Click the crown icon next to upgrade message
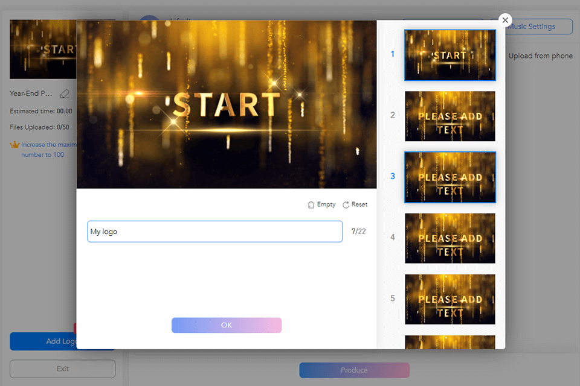Viewport: 580px width, 386px height. click(x=13, y=144)
